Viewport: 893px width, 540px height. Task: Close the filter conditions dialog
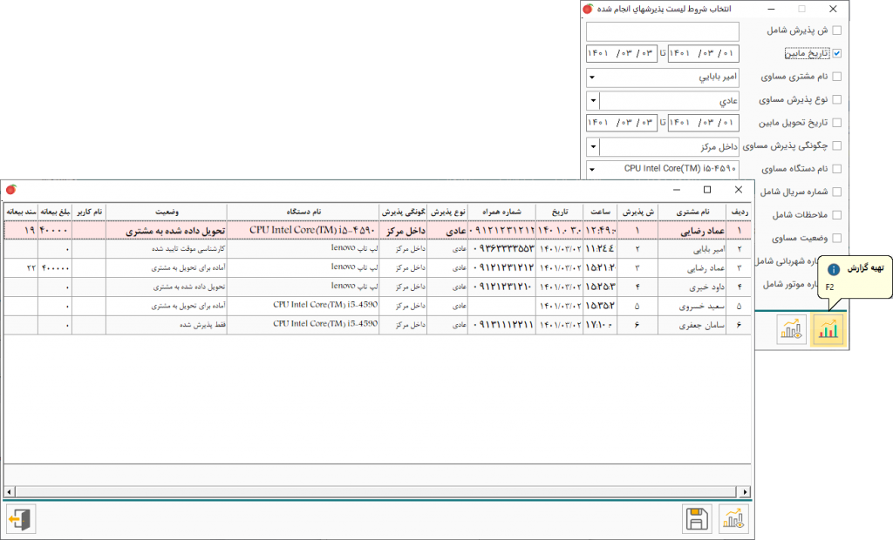click(833, 9)
